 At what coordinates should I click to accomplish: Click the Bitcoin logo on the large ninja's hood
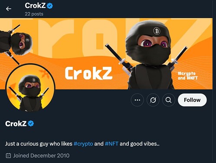(157, 31)
